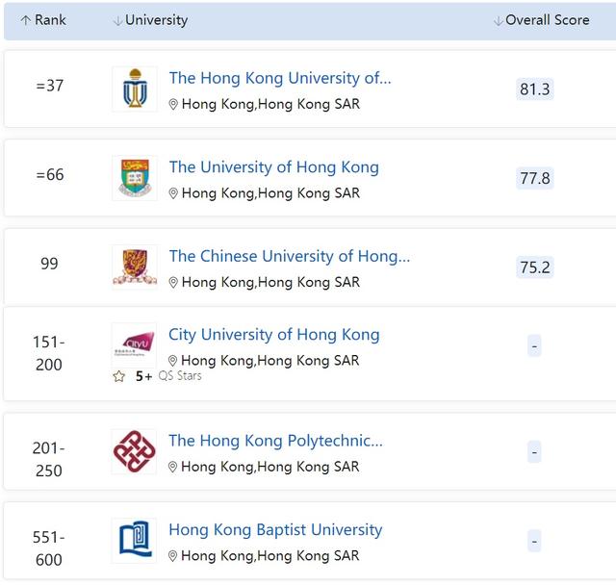Click the 81.3 overall score badge
The image size is (616, 585).
534,89
